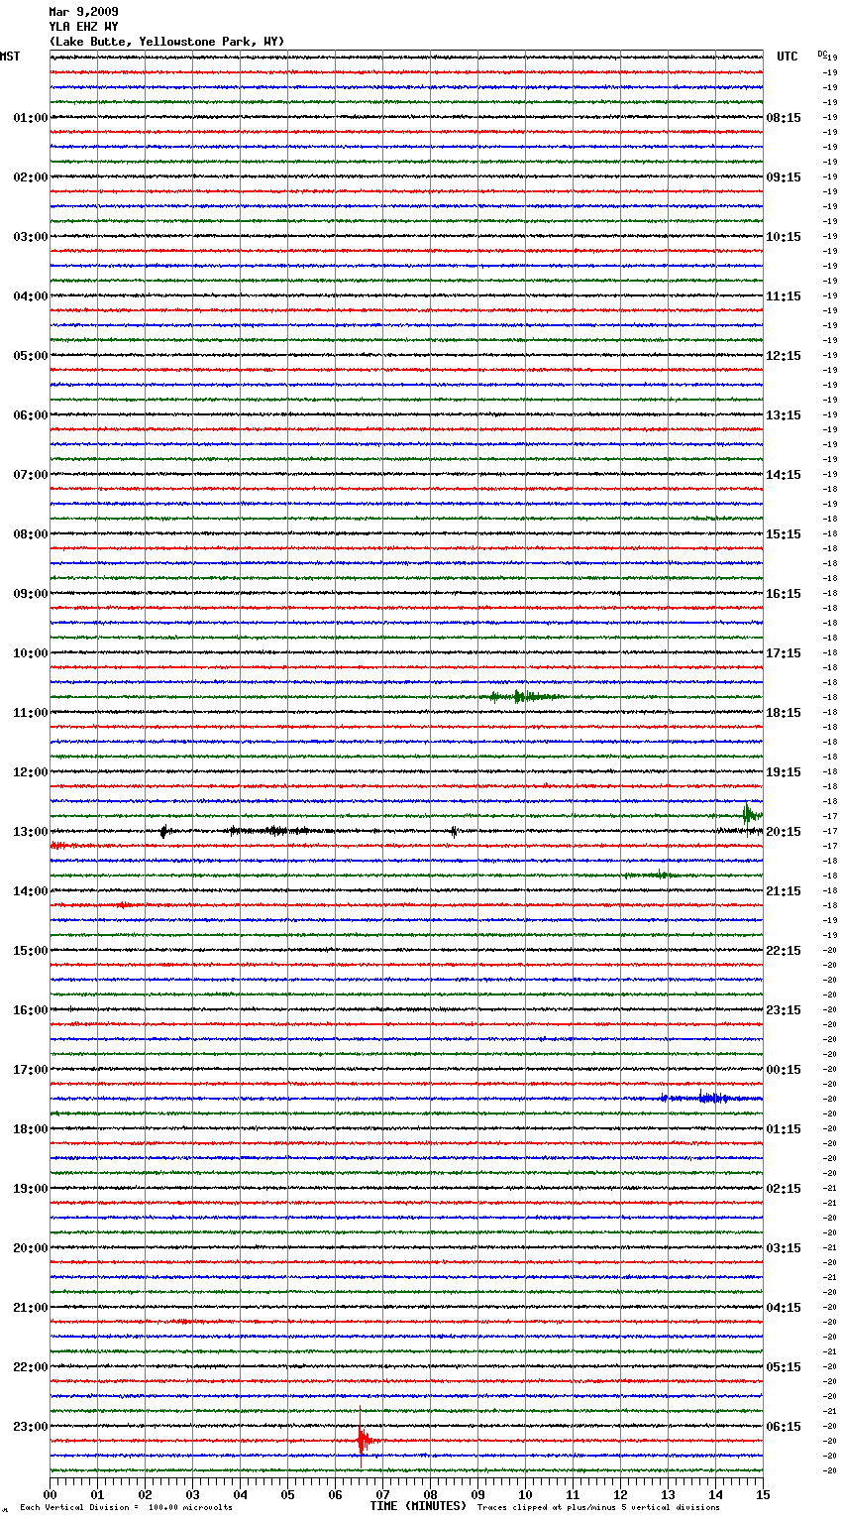Click the TIME (MINUTES) axis title

click(x=418, y=1506)
